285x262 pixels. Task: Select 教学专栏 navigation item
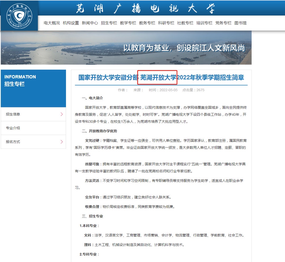click(128, 23)
